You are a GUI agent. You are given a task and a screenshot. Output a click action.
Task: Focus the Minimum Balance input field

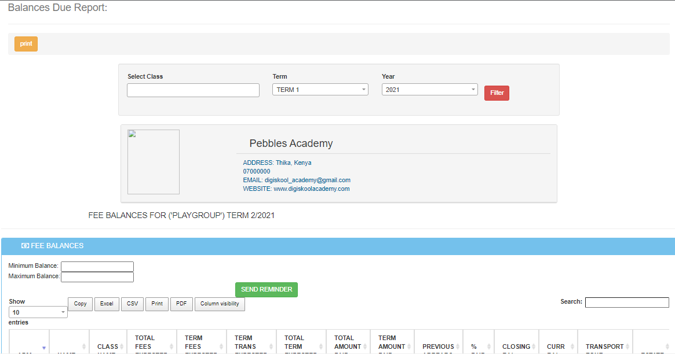pos(97,266)
